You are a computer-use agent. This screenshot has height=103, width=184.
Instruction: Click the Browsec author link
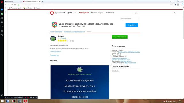click(64, 38)
